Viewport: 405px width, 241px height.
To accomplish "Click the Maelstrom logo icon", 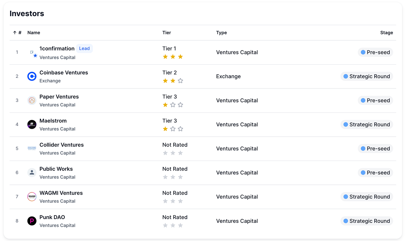I will point(32,125).
